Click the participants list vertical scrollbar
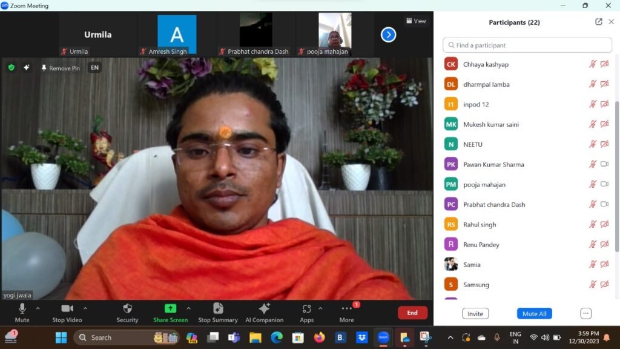The width and height of the screenshot is (620, 349). 617,176
